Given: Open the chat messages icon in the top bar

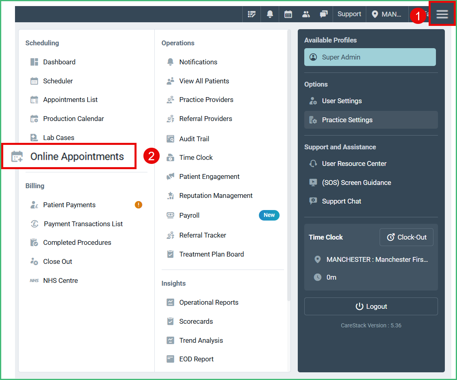Looking at the screenshot, I should [324, 14].
